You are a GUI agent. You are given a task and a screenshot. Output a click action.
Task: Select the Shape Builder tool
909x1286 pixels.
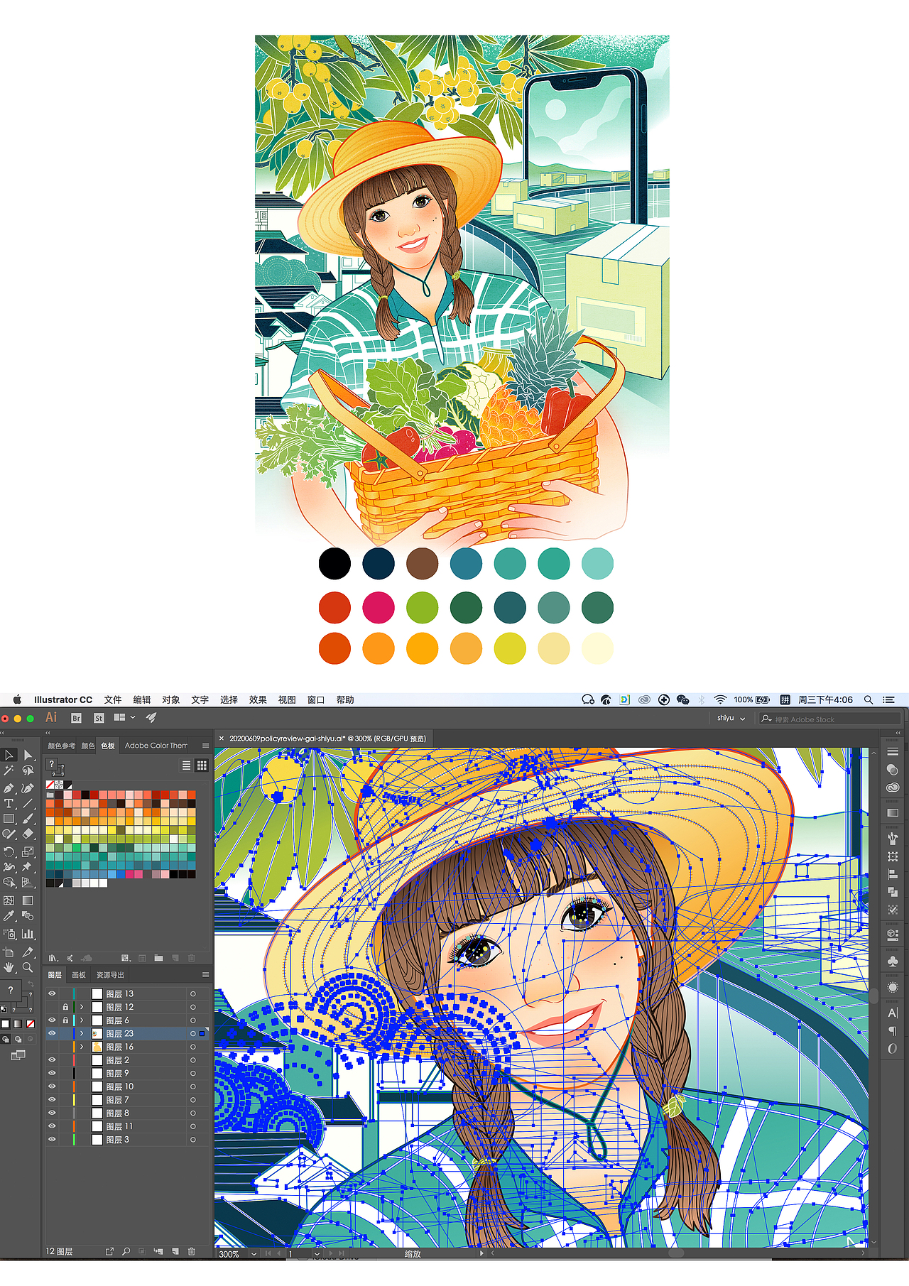click(9, 883)
